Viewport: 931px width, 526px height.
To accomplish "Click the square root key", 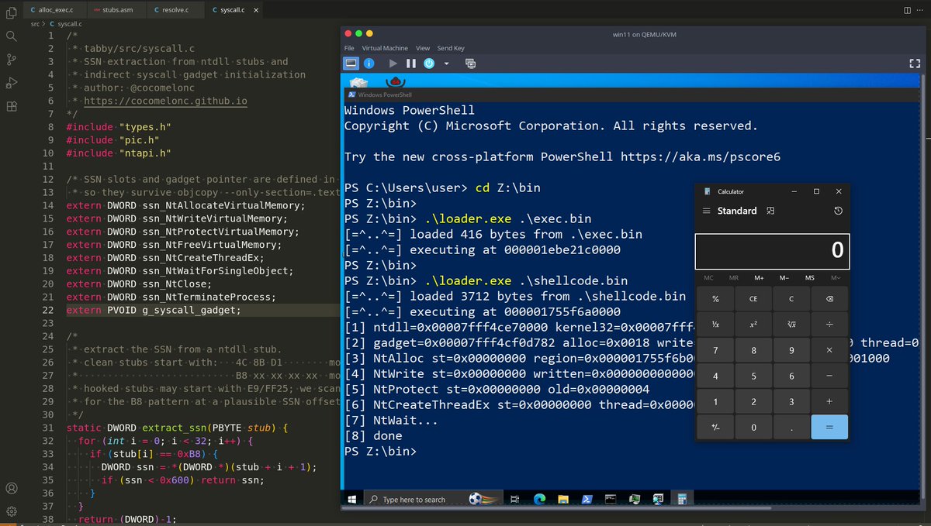I will pos(791,324).
